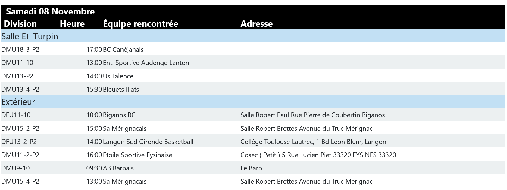This screenshot has width=507, height=190.
Task: Click the DMU18-3-P2 division cell
Action: point(20,50)
